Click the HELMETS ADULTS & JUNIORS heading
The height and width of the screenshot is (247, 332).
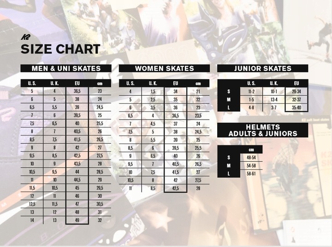click(262, 130)
